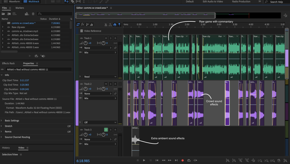The height and width of the screenshot is (164, 290).
Task: Unmute Track 3 with the green M
Action: (x=106, y=130)
